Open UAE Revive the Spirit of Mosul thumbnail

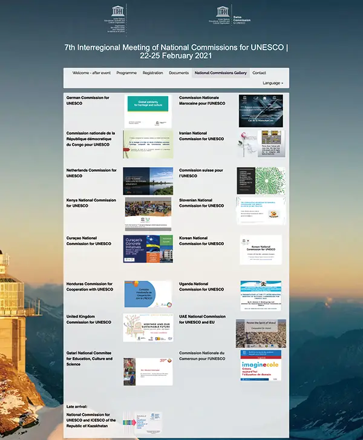tap(261, 333)
